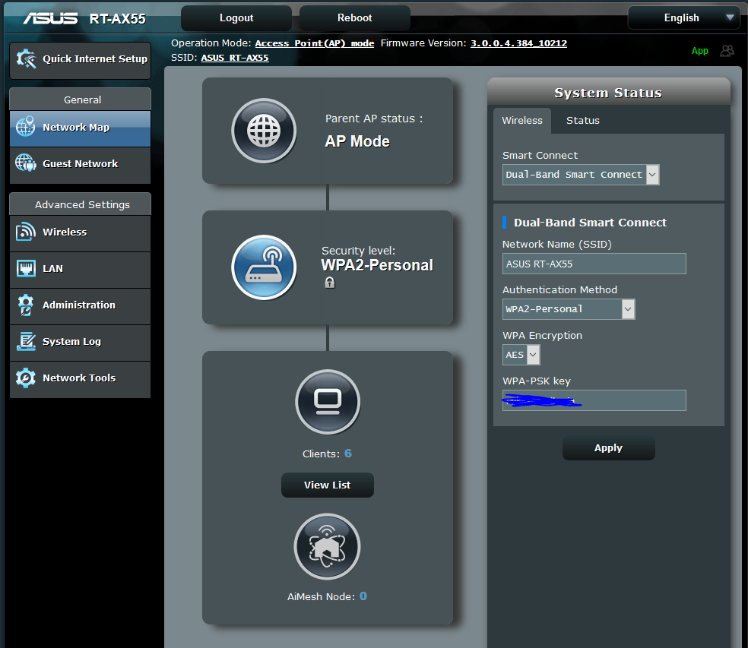Open the Authentication Method dropdown
Screen dimensions: 748x648
568,309
